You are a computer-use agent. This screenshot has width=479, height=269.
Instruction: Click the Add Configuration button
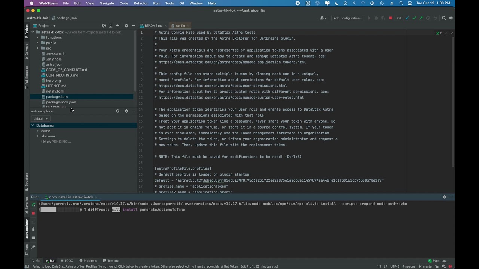348,18
